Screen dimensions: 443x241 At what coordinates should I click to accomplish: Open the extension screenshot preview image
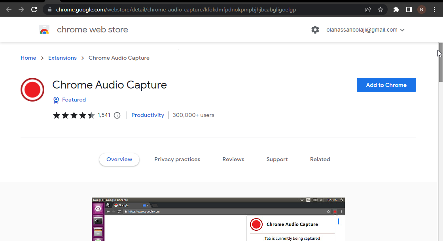coord(218,219)
